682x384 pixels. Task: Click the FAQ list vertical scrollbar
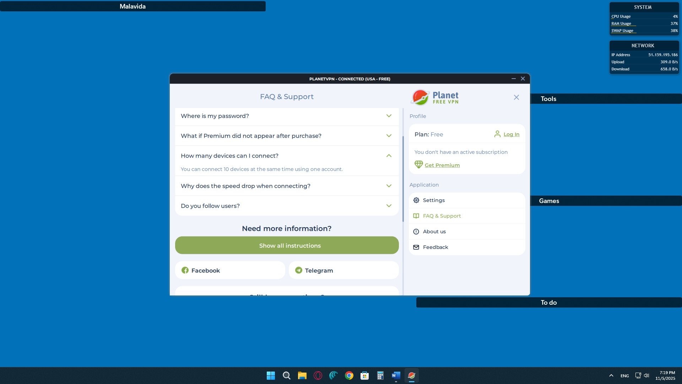(403, 178)
